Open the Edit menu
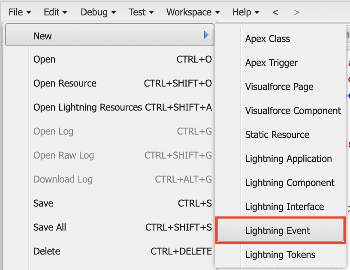Screen dimensions: 350x270 52,12
